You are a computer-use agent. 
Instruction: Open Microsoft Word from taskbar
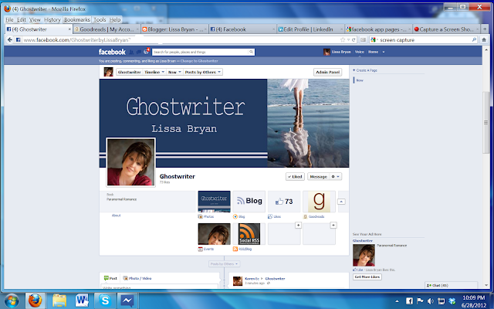(82, 301)
